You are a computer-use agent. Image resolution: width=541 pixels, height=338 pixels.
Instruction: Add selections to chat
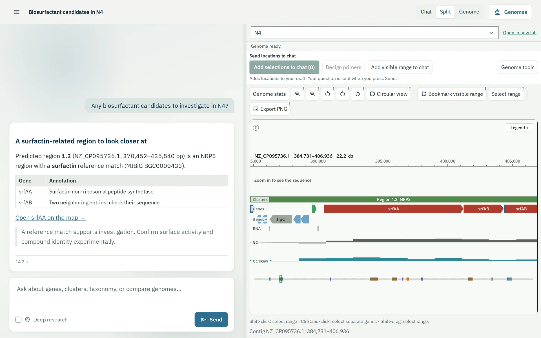point(284,67)
